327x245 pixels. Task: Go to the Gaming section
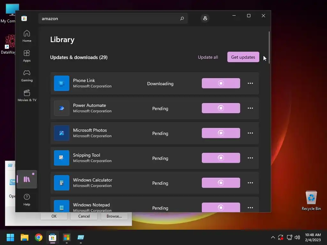pos(27,76)
